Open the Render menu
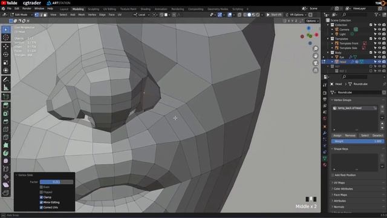Image resolution: width=387 pixels, height=218 pixels. (27, 8)
